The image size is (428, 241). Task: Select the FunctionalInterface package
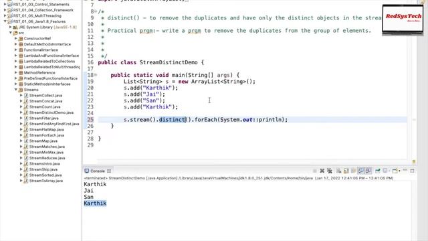click(41, 50)
